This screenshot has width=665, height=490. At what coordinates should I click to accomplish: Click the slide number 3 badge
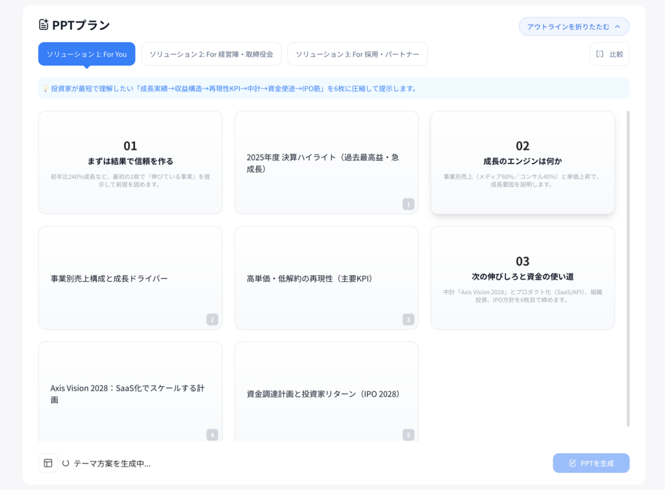click(x=408, y=319)
